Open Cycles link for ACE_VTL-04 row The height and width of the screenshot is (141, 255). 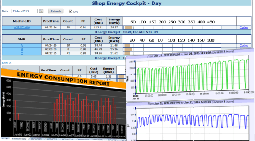click(244, 27)
